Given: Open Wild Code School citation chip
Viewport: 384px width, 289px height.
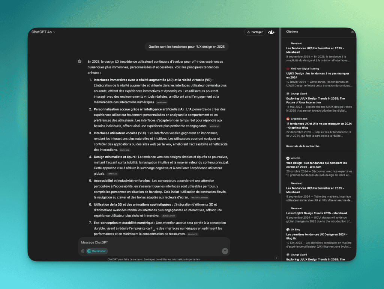Looking at the screenshot, I should (x=199, y=198).
